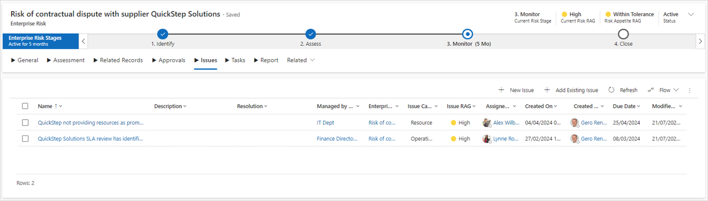
Task: Expand the header details chevron beside Status
Action: (x=691, y=14)
